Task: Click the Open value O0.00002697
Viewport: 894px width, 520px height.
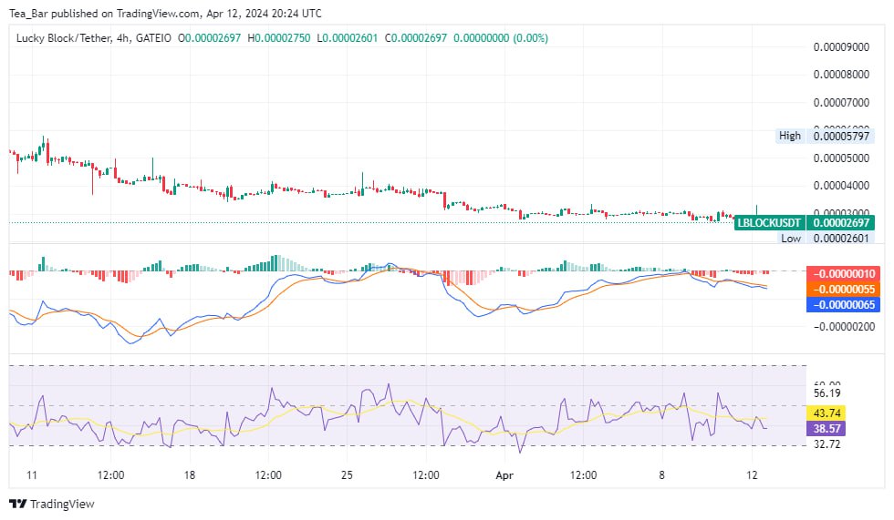Action: click(209, 38)
